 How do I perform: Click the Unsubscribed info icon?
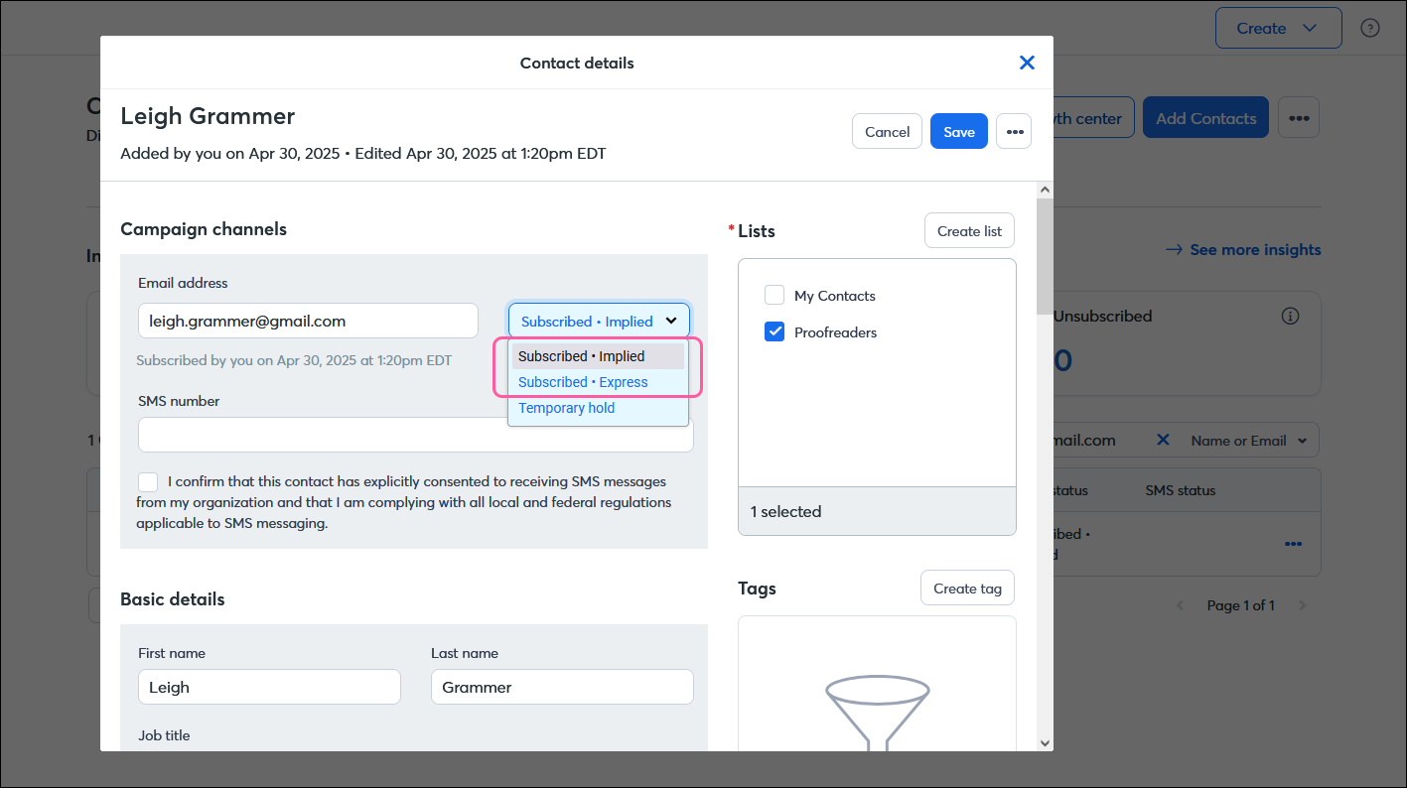click(1290, 317)
